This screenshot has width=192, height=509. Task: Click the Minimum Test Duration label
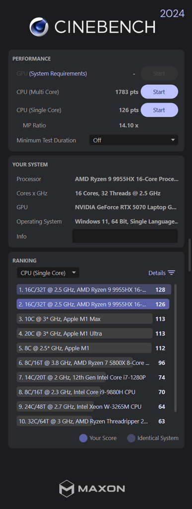coord(46,140)
